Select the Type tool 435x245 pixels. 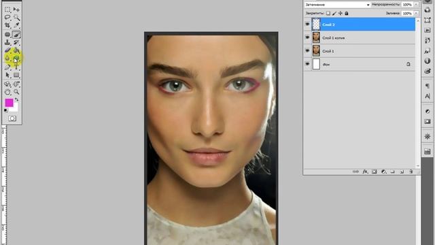(16, 67)
